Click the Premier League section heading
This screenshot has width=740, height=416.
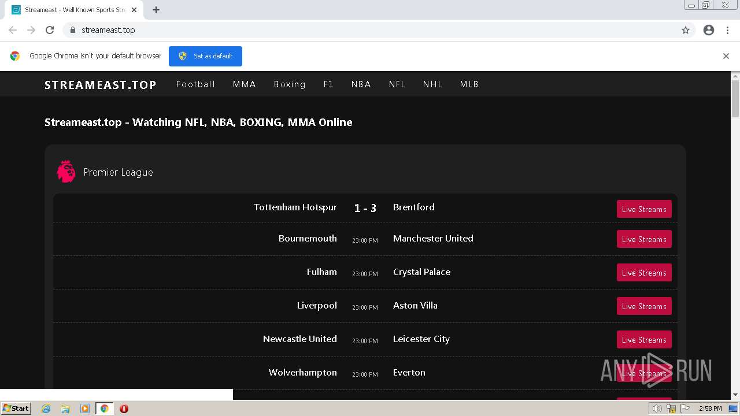[x=118, y=172]
